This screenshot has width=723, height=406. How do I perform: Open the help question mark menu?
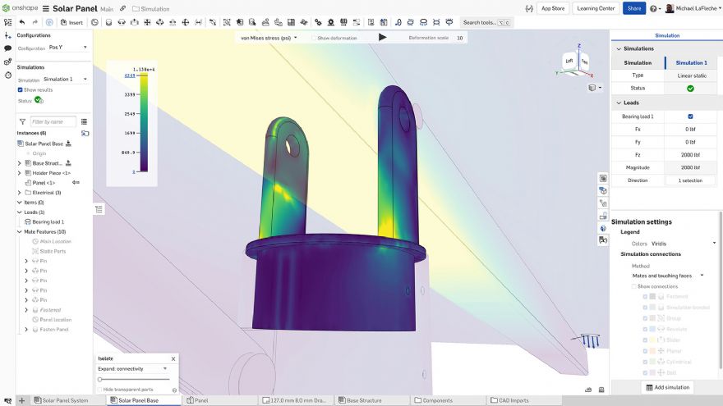coord(655,8)
